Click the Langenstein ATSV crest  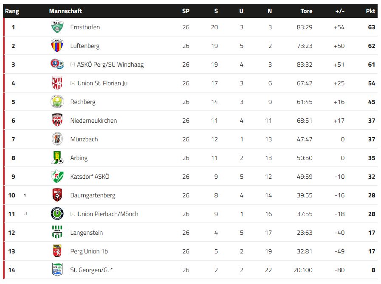(x=57, y=232)
